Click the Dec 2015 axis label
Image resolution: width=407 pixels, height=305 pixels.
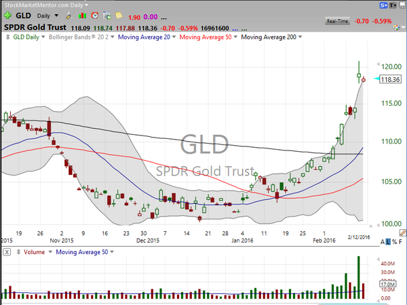[x=148, y=241]
